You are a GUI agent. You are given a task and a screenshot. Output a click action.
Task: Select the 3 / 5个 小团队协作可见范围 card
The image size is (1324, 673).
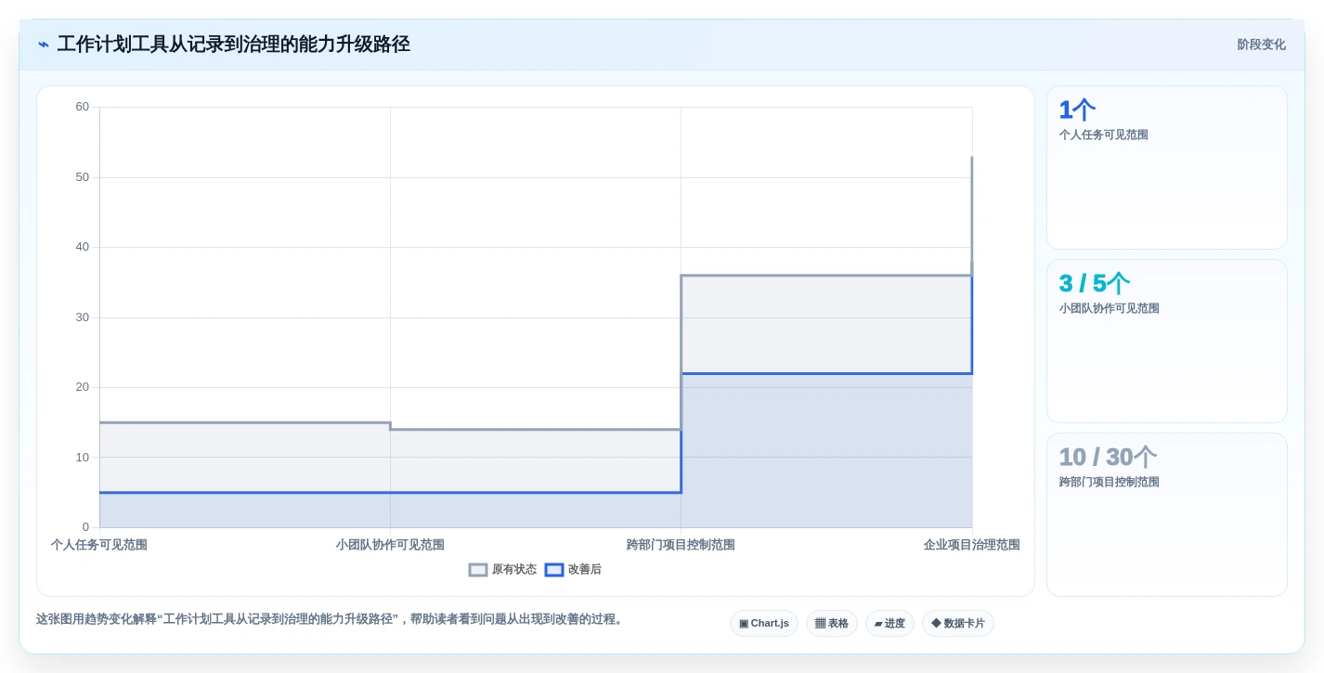point(1167,342)
